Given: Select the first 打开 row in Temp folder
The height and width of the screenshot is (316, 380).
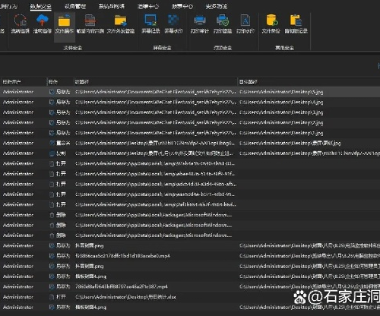Looking at the screenshot, I should click(x=190, y=164).
